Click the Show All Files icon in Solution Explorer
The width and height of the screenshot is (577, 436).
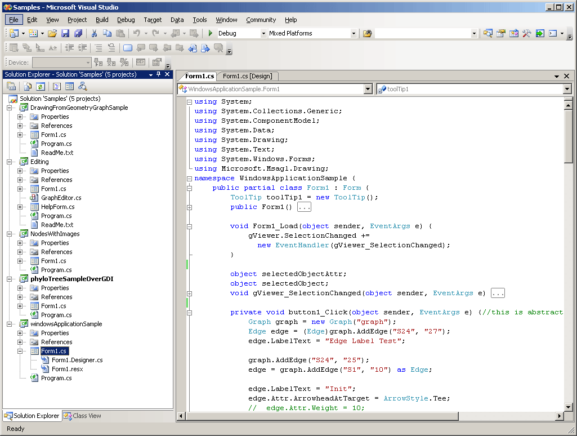point(28,87)
